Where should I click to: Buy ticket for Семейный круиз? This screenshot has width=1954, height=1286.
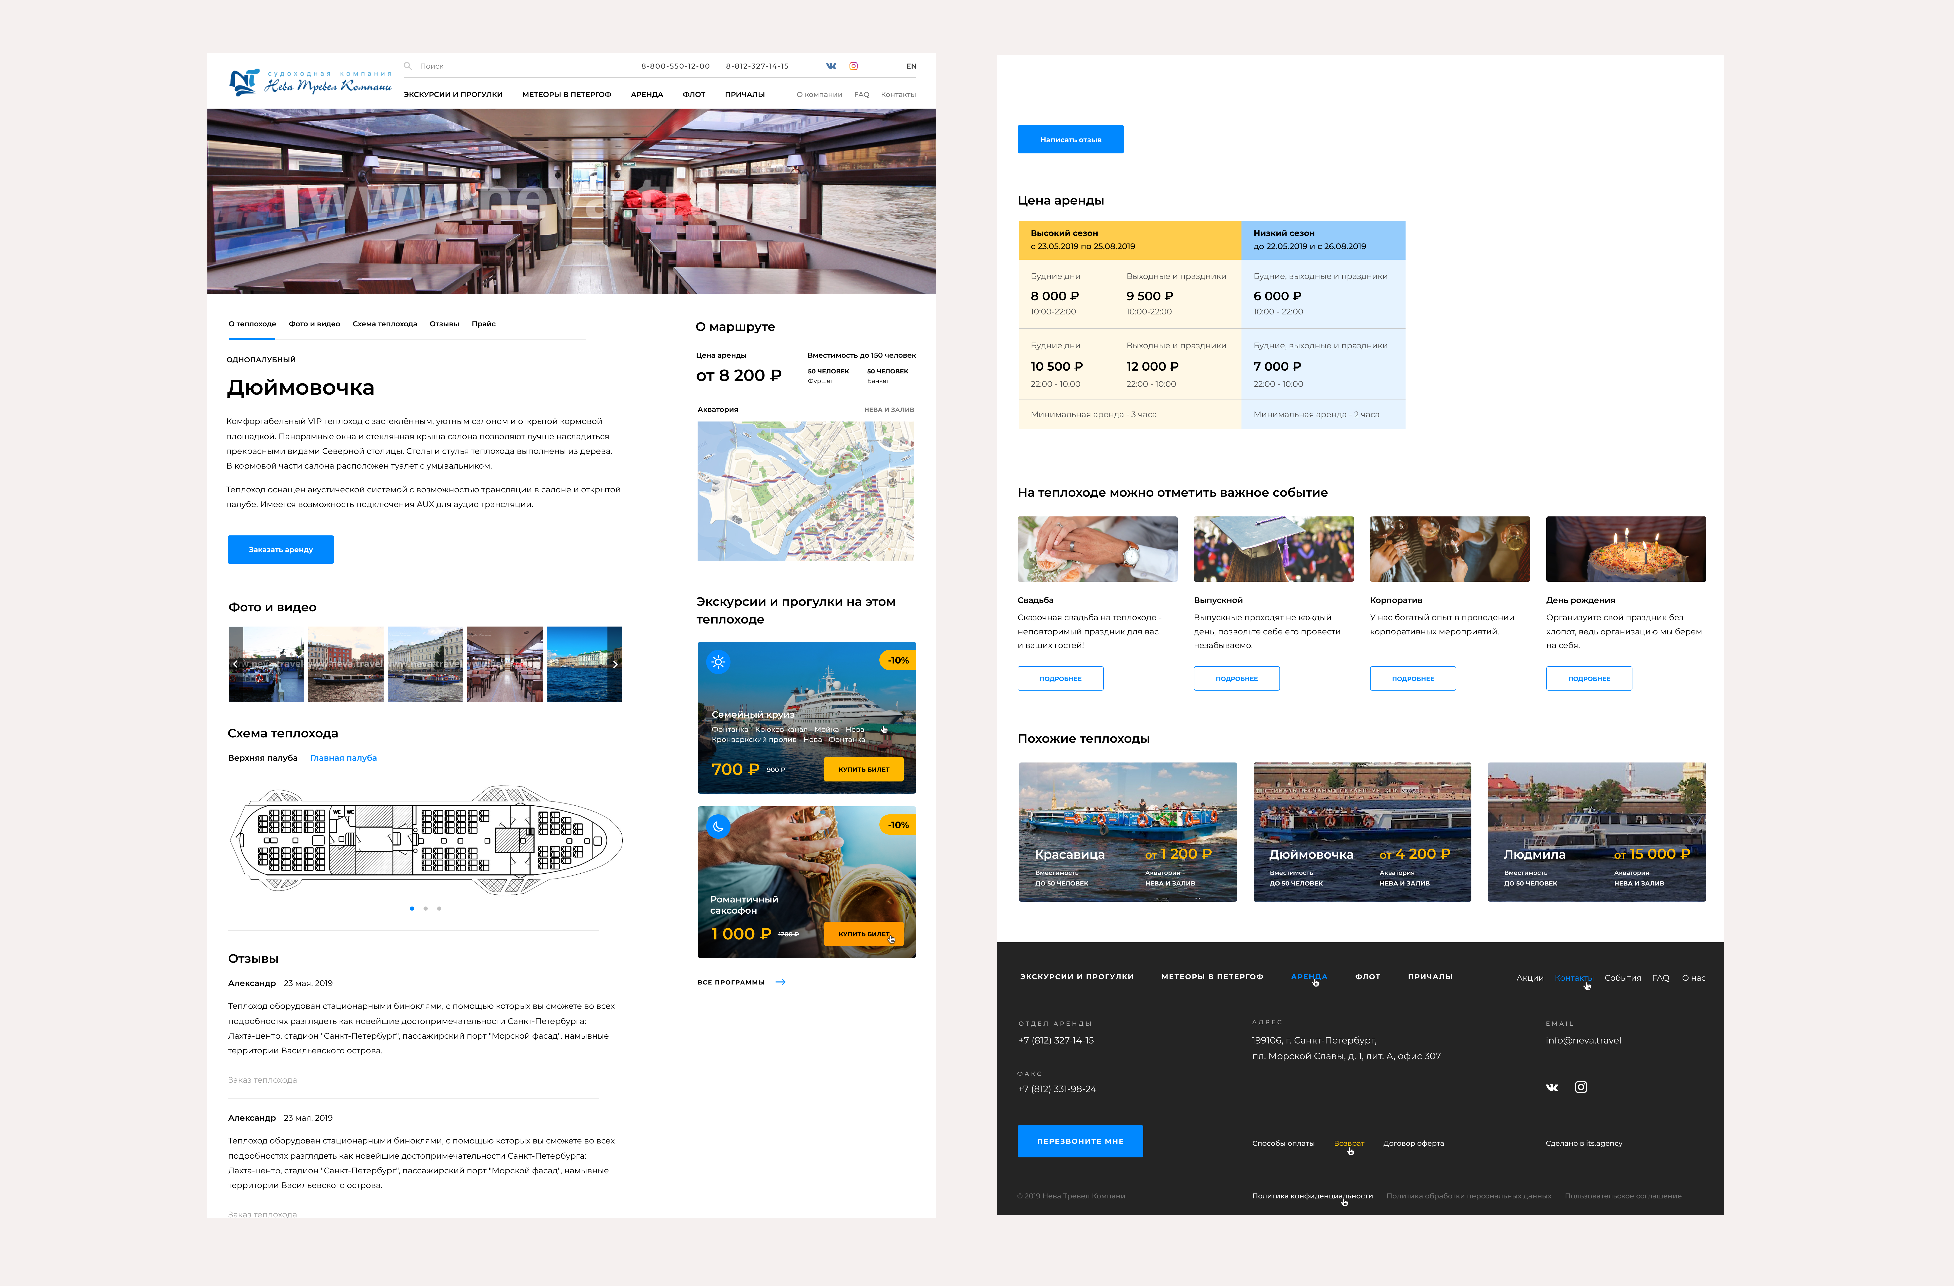pyautogui.click(x=864, y=770)
